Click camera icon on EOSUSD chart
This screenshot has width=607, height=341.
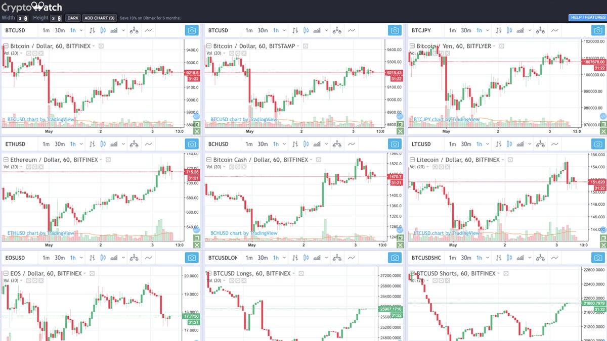pos(192,258)
